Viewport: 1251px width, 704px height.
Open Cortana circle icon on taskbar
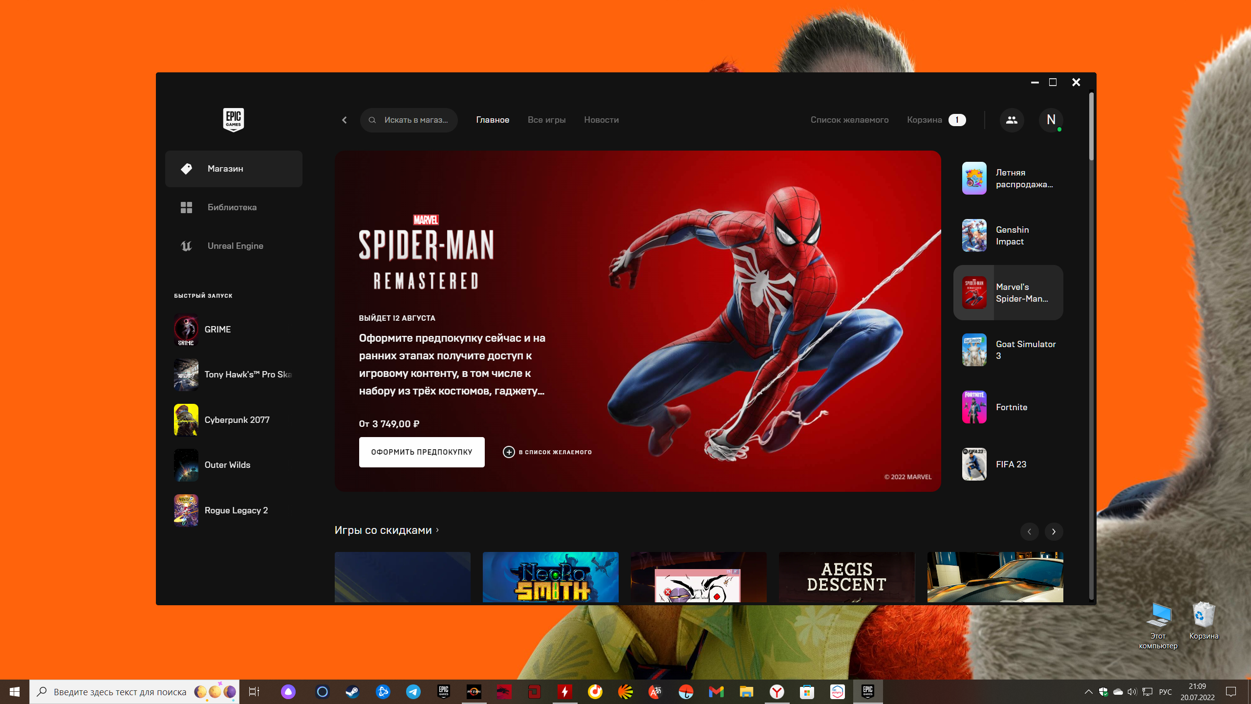[x=322, y=692]
